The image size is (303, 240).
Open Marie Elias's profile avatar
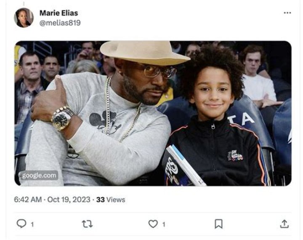tap(24, 18)
